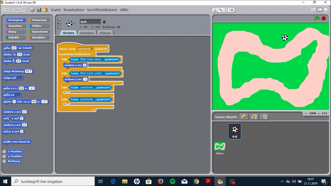Select the duplicate stamp tool
Viewport: 331px width, 186px height.
(x=215, y=10)
